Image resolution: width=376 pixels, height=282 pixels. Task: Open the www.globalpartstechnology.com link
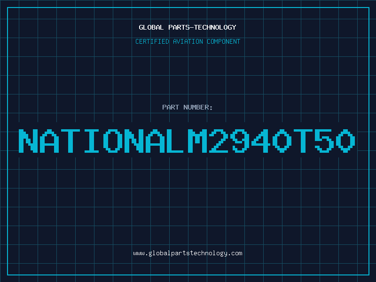[x=188, y=253]
